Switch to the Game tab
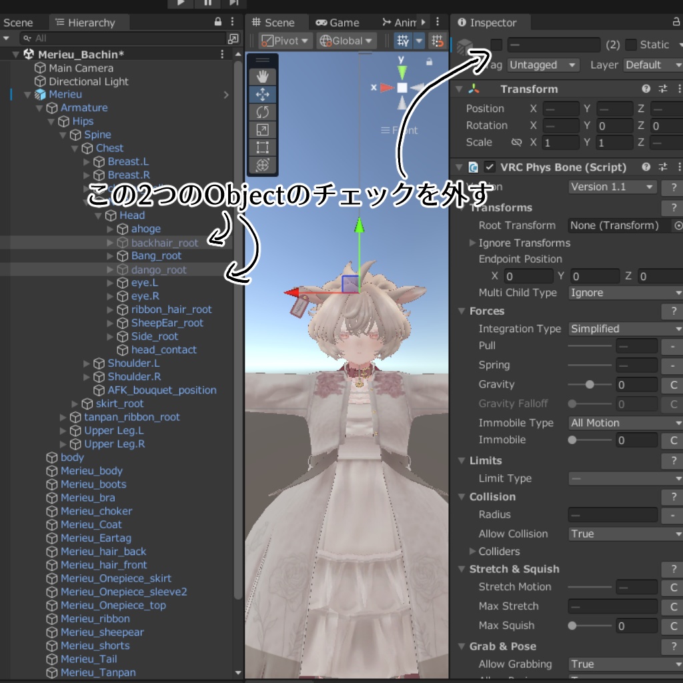This screenshot has height=683, width=683. click(x=337, y=22)
